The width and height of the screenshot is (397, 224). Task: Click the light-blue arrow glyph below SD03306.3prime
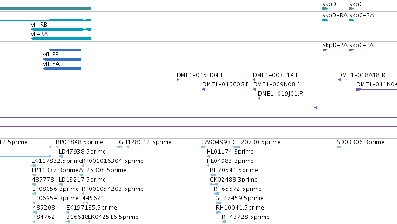tap(340, 147)
